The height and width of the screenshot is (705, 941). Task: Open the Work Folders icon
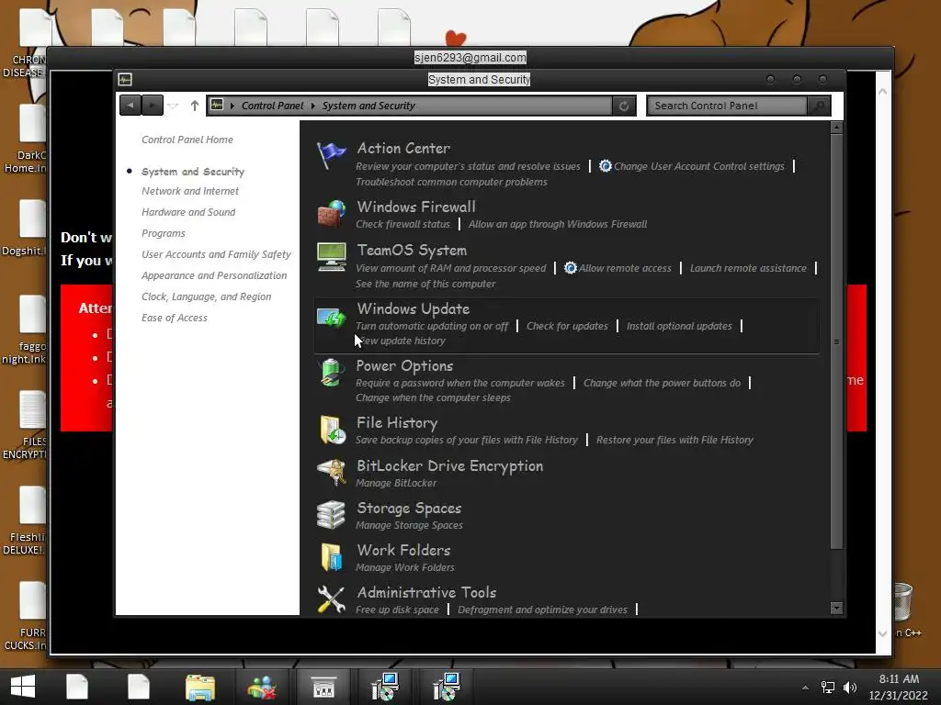[331, 557]
